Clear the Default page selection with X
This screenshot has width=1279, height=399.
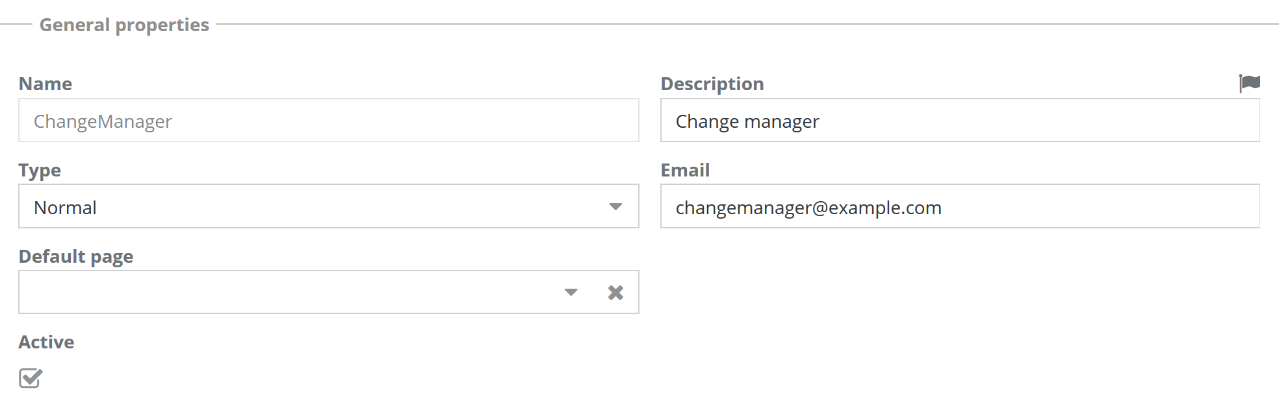(x=615, y=293)
